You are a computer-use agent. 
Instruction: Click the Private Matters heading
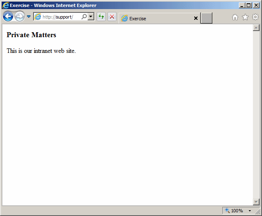click(31, 35)
